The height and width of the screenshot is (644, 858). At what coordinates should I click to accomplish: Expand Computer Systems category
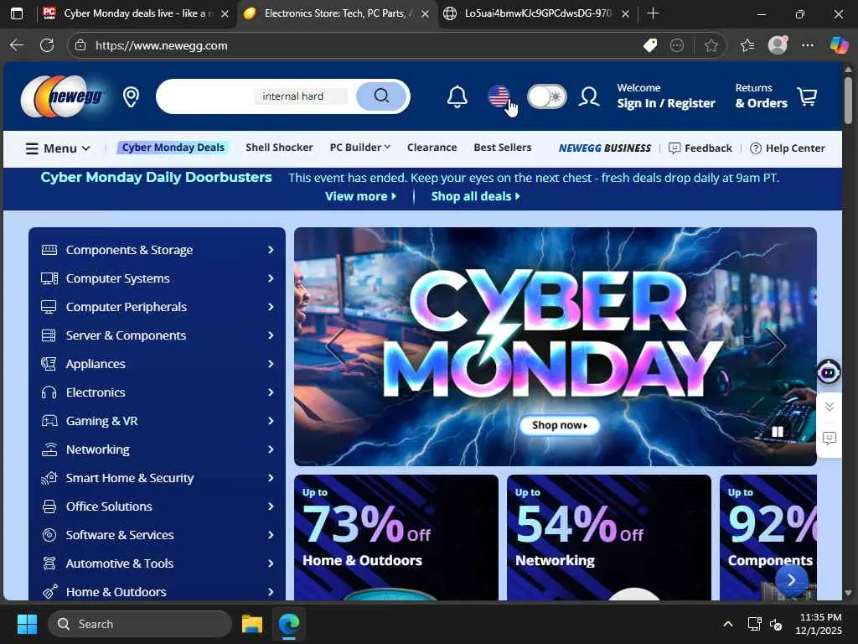[x=157, y=278]
